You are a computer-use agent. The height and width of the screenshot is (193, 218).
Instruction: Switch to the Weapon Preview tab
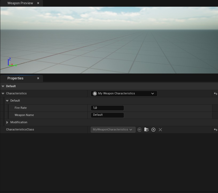(20, 3)
